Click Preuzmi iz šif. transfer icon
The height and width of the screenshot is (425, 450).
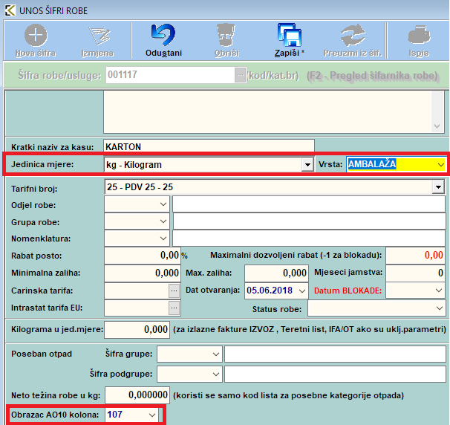(353, 36)
